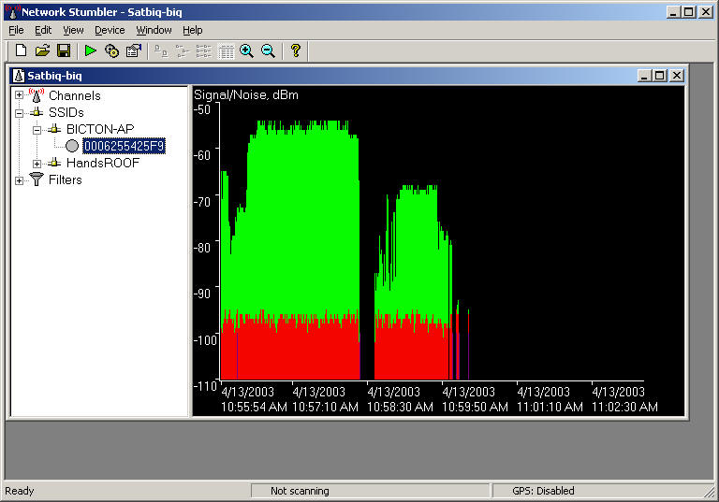The image size is (719, 502).
Task: Click the -50 dBm axis label
Action: tap(202, 109)
